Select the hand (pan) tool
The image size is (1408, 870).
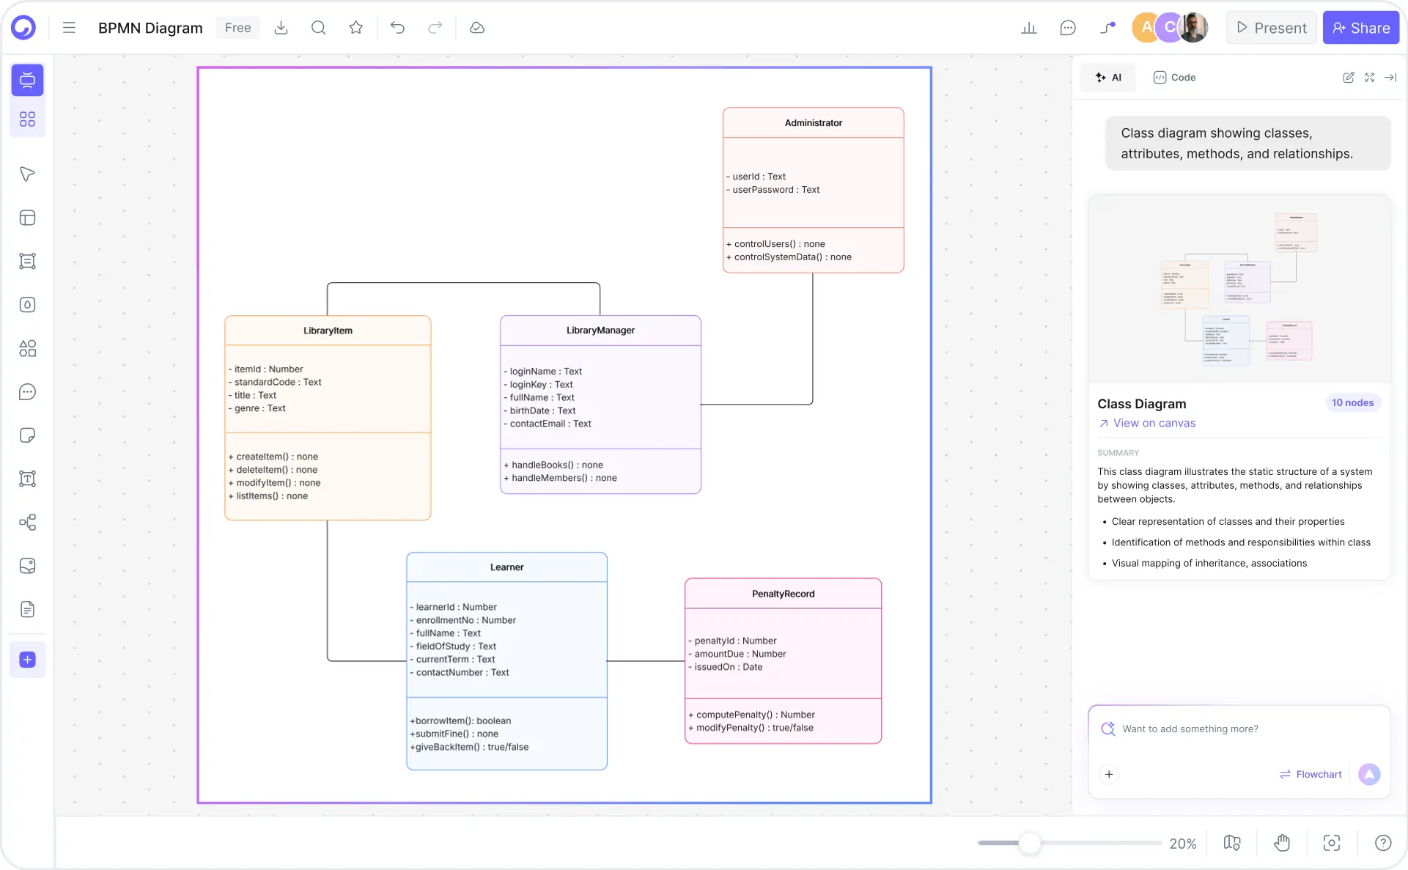click(x=1282, y=843)
